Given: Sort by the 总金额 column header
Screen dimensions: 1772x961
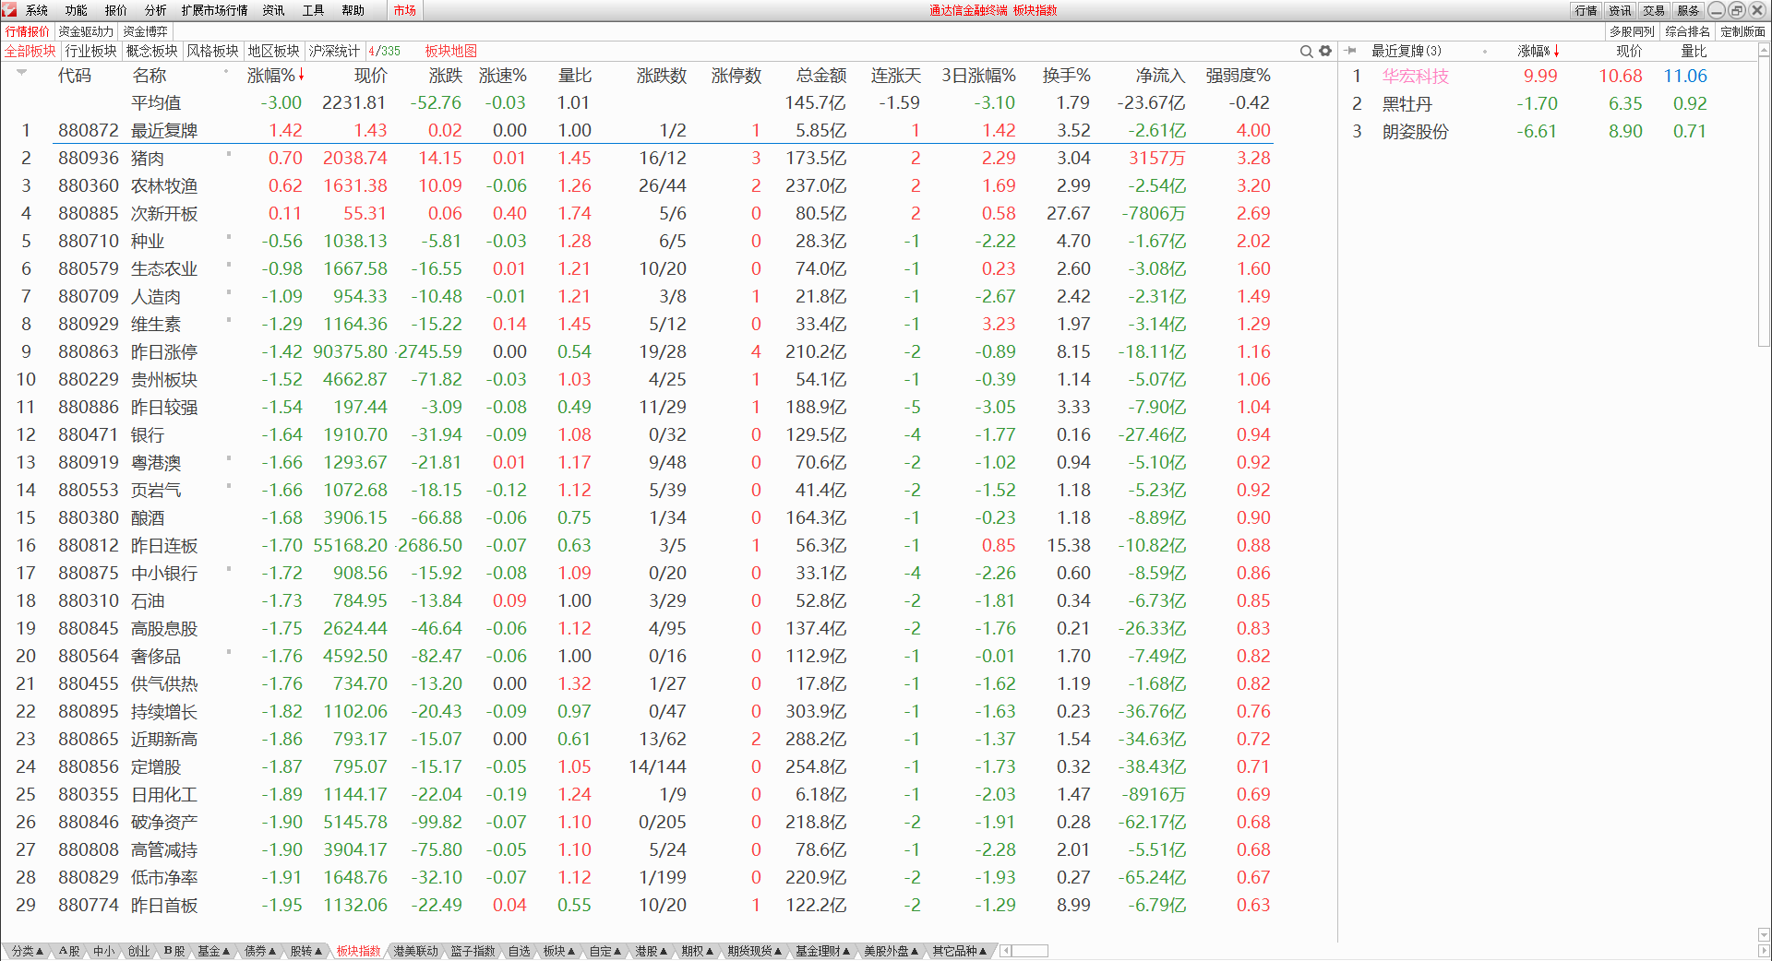Looking at the screenshot, I should pyautogui.click(x=821, y=76).
